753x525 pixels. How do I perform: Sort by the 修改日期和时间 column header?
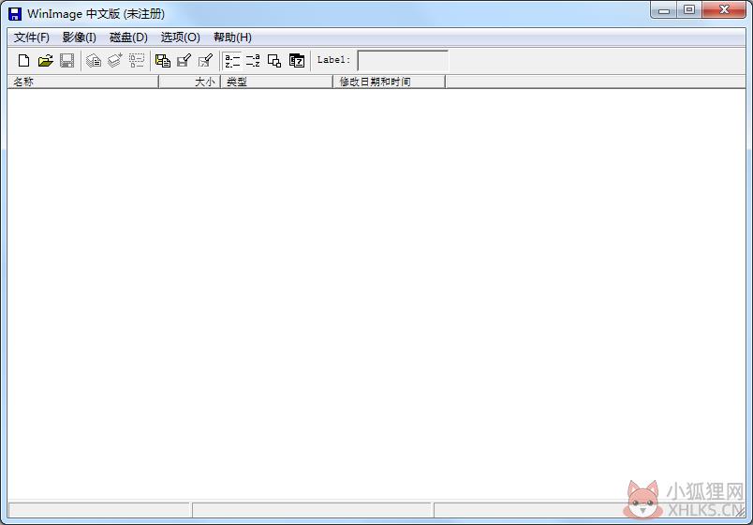coord(390,82)
